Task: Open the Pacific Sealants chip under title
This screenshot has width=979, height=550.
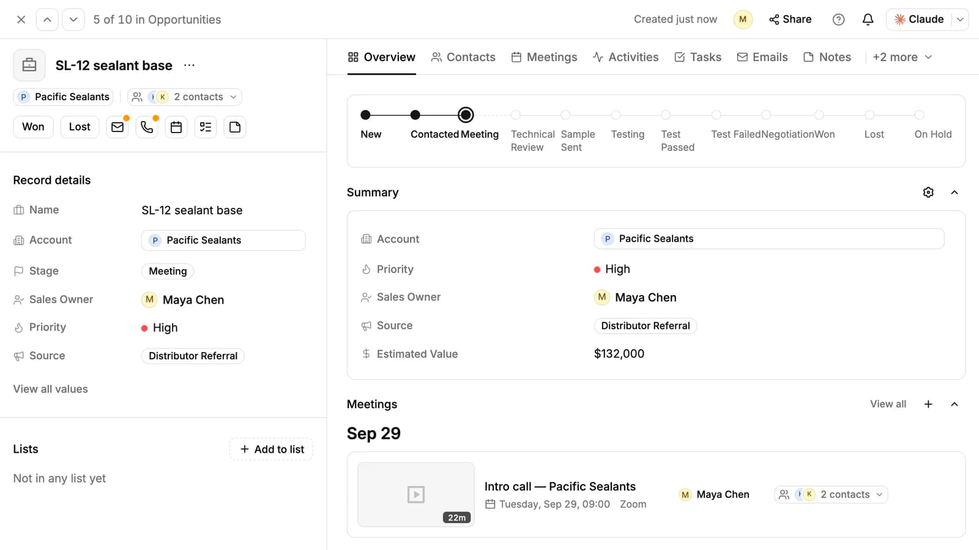Action: pos(64,97)
